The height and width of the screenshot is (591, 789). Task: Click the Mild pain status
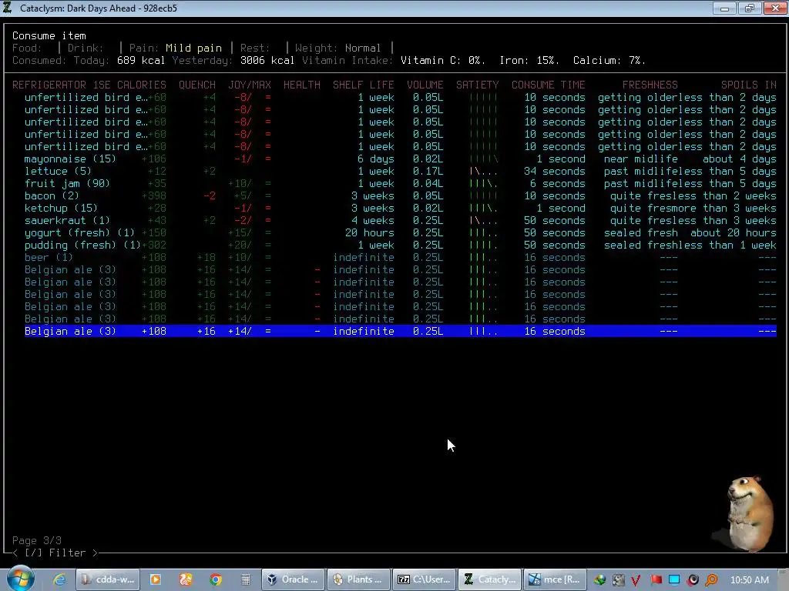tap(193, 48)
